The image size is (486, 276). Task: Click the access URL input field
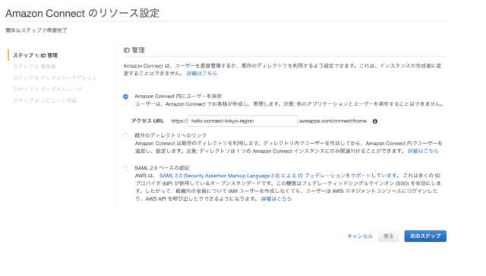point(243,121)
